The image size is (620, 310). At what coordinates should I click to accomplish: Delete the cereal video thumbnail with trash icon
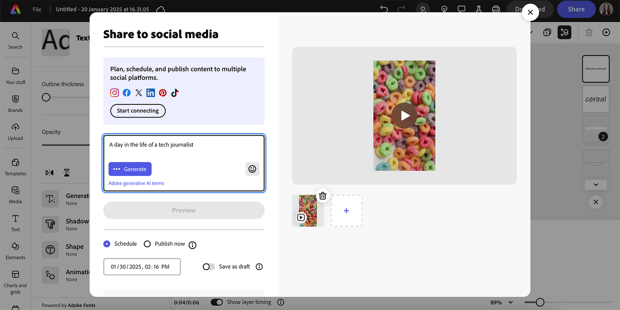(x=322, y=196)
